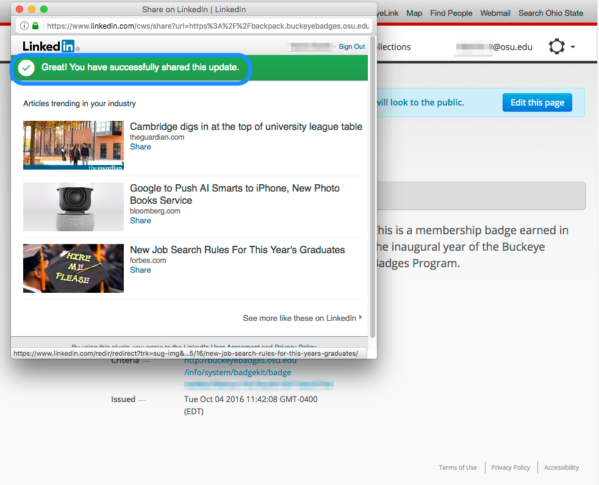The height and width of the screenshot is (485, 599).
Task: Click the site info icon in address bar
Action: [24, 26]
